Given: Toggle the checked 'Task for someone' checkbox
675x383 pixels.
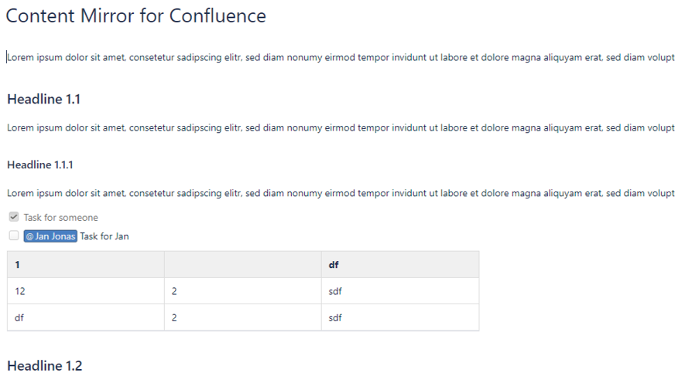Looking at the screenshot, I should tap(13, 218).
